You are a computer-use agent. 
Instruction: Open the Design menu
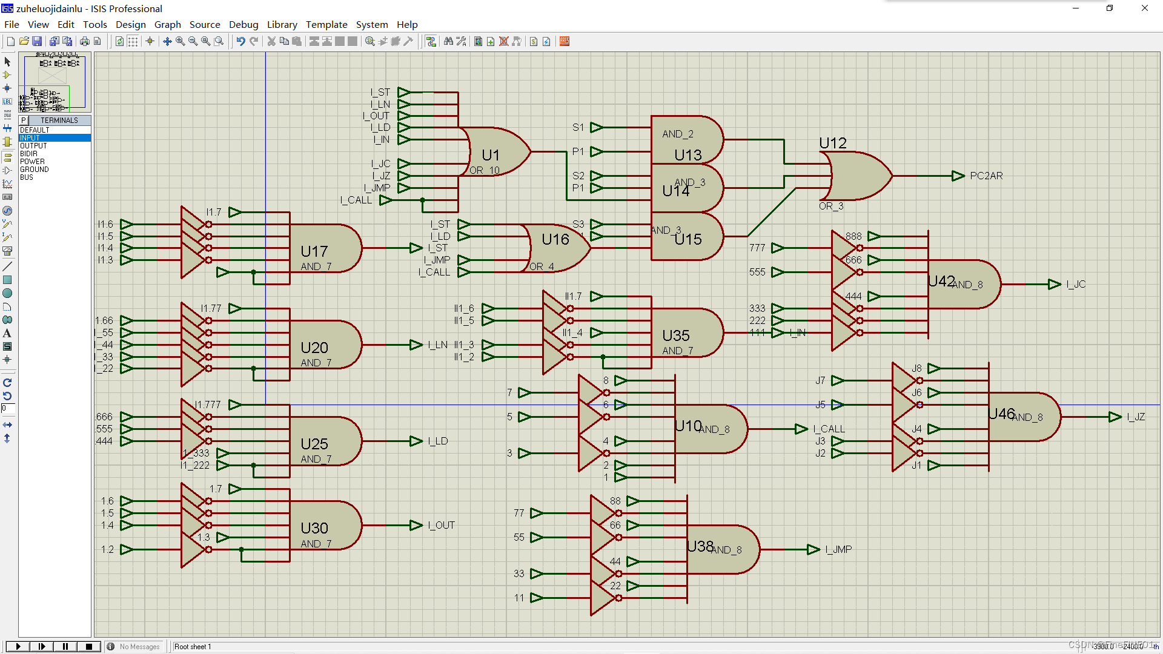coord(130,24)
